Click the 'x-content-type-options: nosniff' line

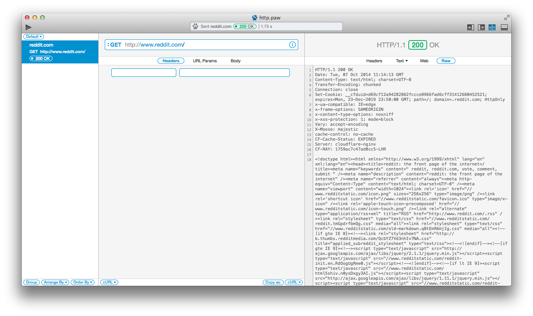pyautogui.click(x=354, y=114)
